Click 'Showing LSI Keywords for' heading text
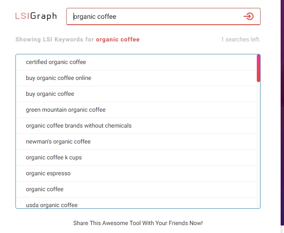 click(55, 40)
